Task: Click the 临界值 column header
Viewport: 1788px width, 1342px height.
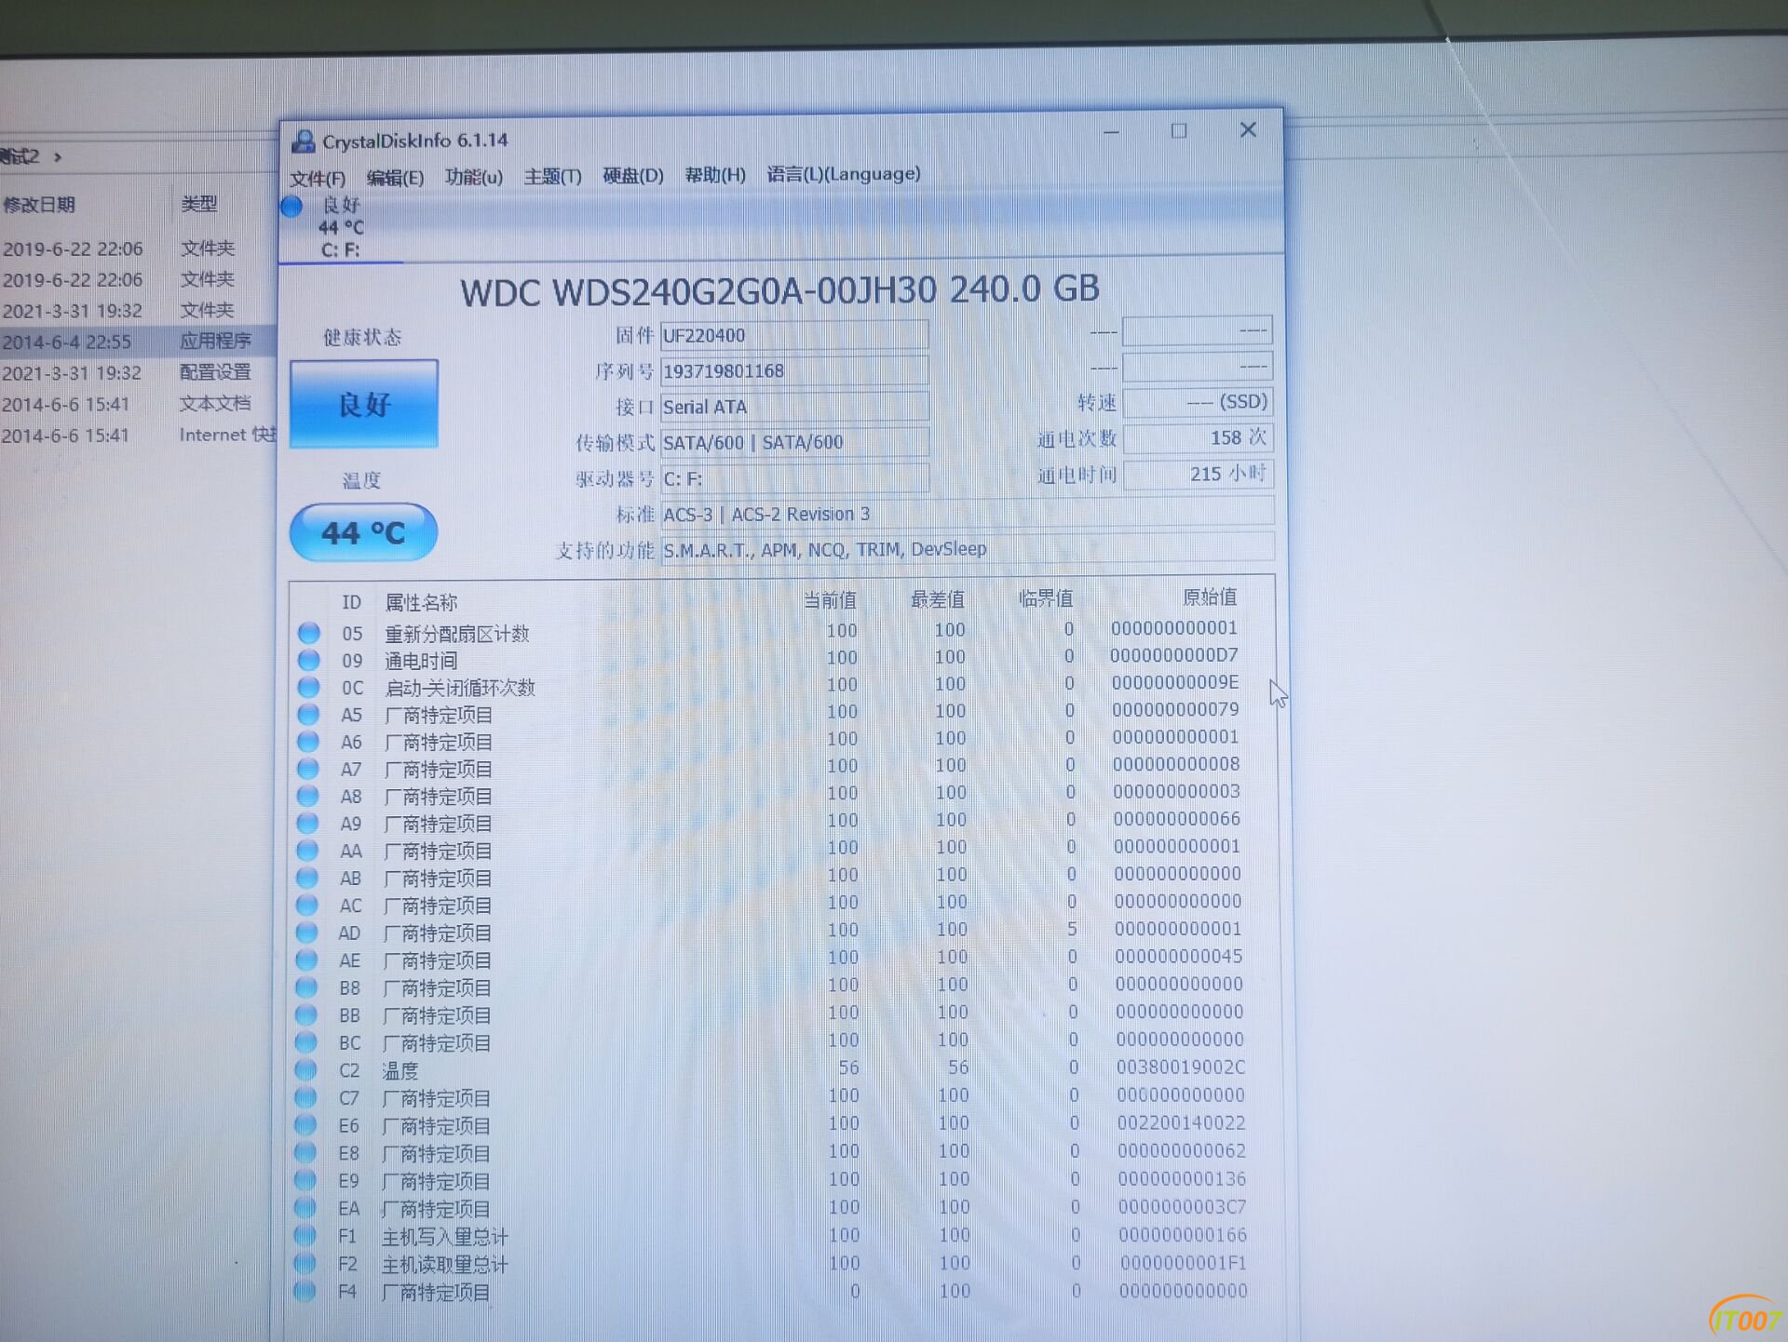Action: coord(1046,598)
